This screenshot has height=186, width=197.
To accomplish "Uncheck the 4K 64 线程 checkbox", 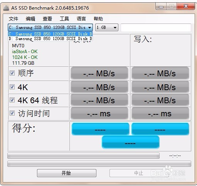I will coord(12,100).
